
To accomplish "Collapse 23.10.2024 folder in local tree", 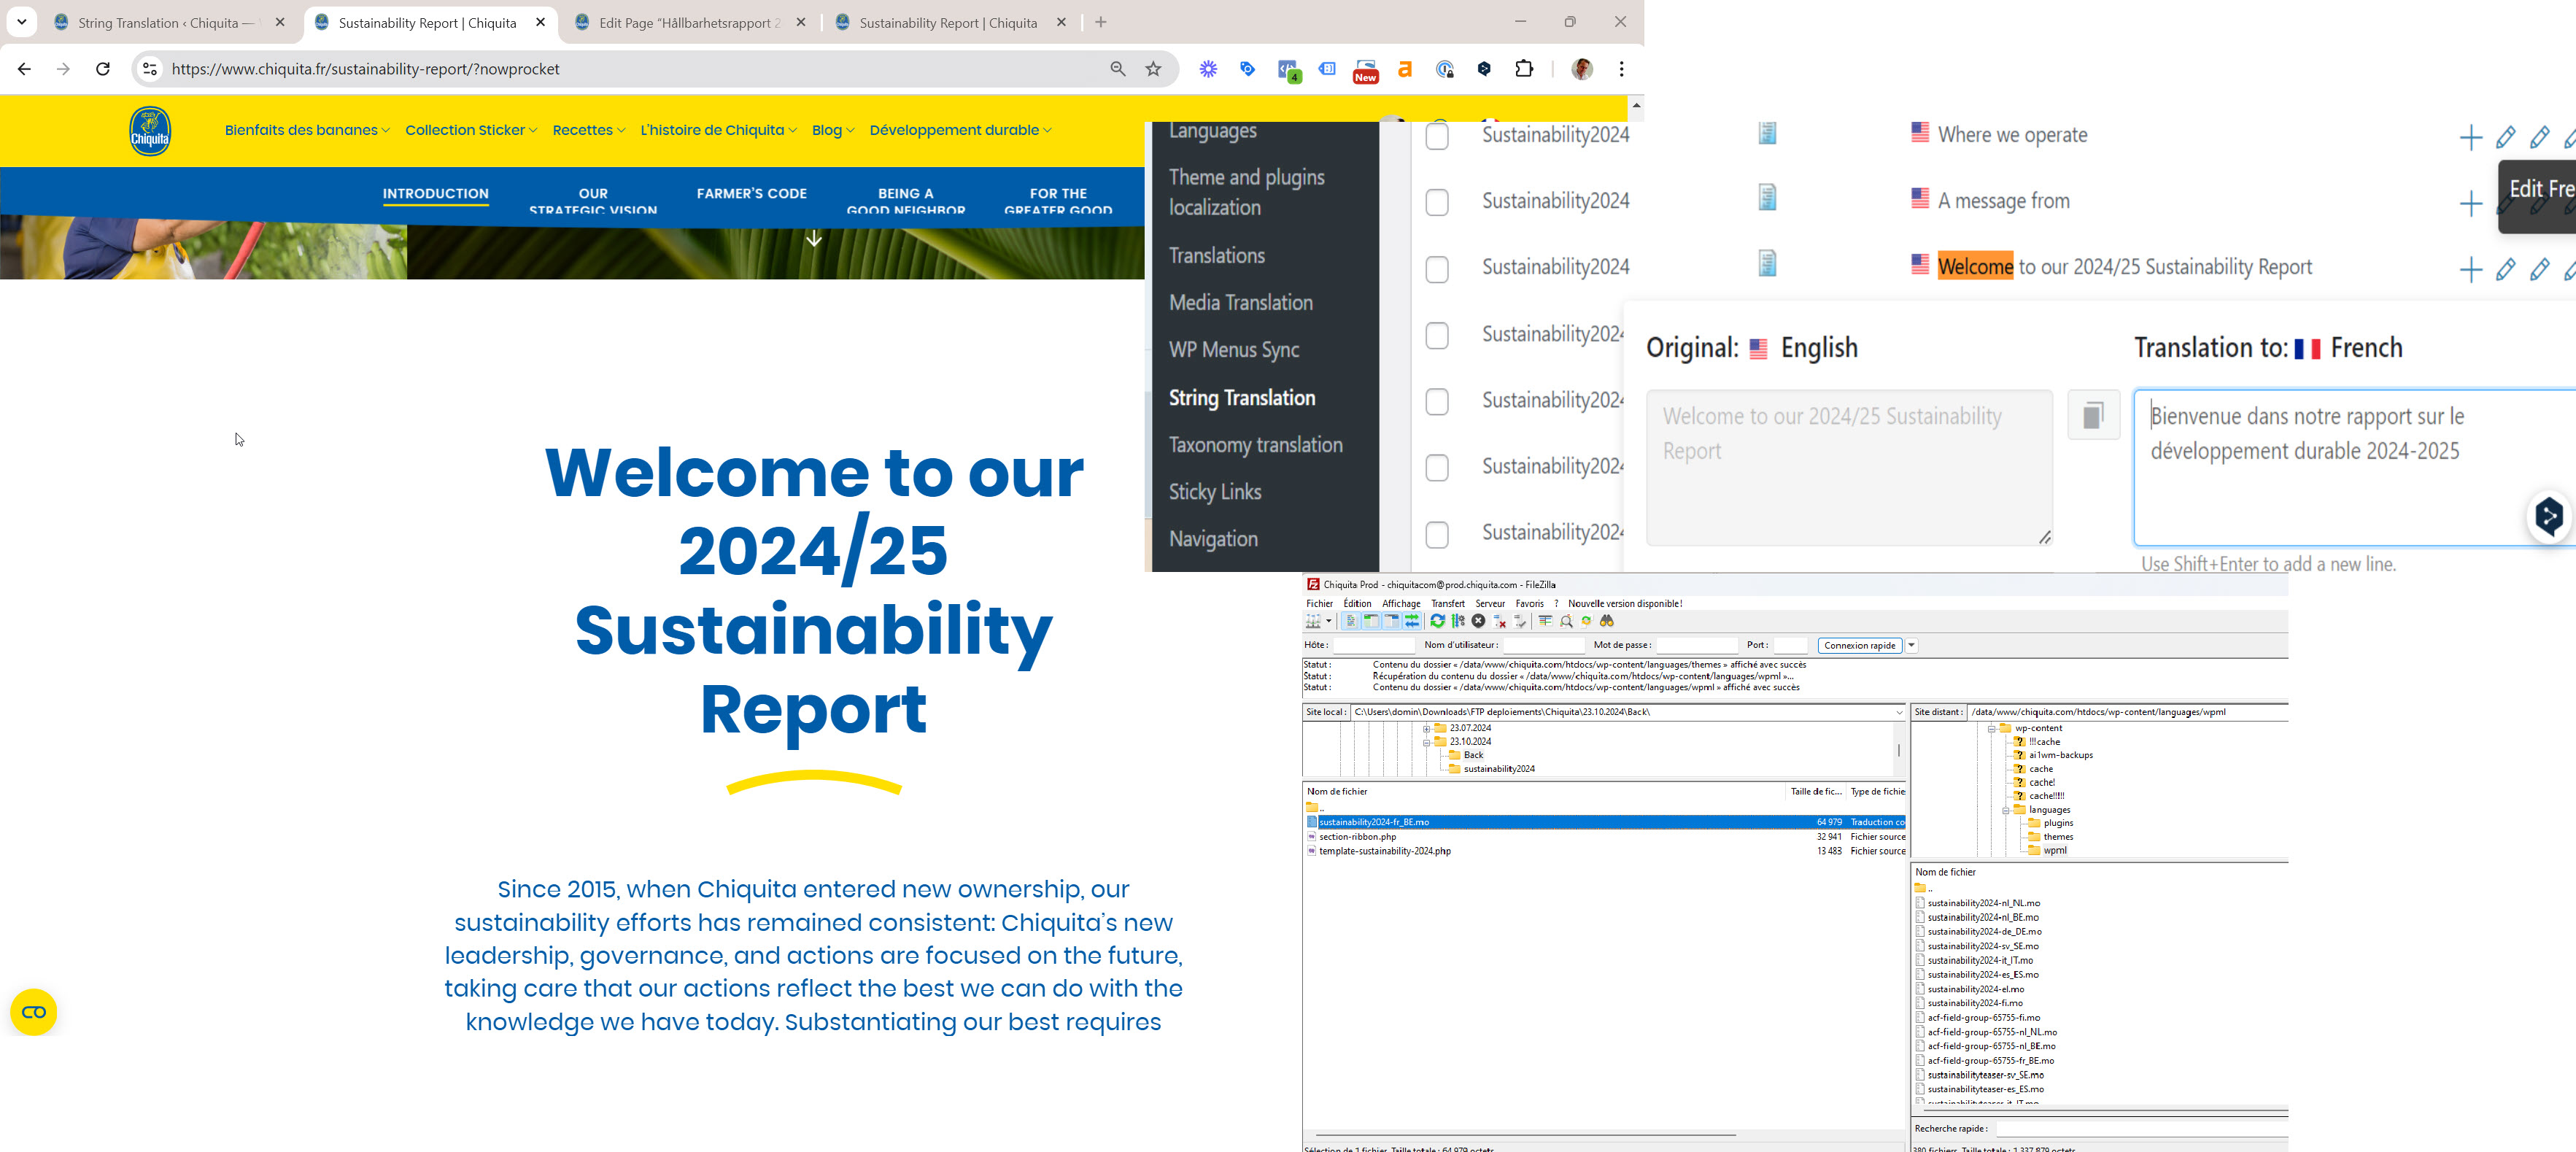I will (x=1427, y=742).
